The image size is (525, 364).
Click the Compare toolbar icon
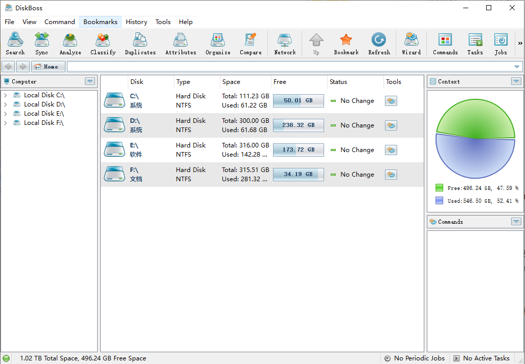250,44
